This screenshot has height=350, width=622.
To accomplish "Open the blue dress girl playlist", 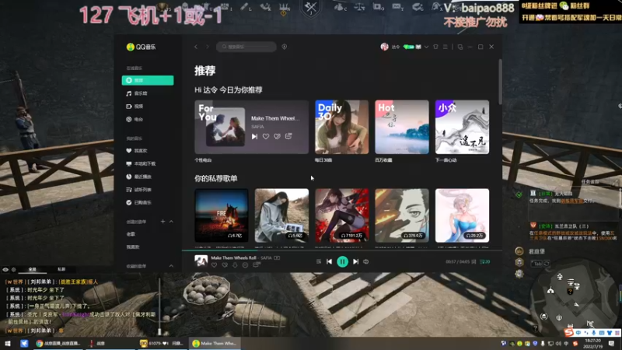I will (x=462, y=215).
